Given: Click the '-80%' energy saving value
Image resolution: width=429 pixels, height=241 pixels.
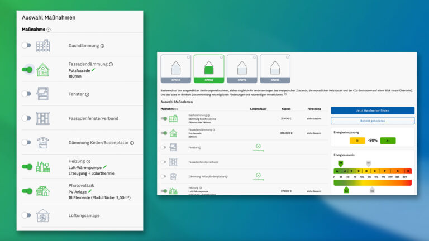Looking at the screenshot, I should [x=373, y=141].
